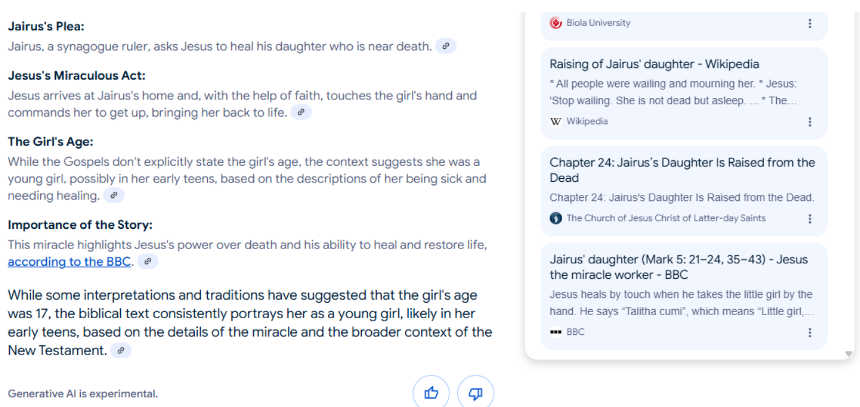The width and height of the screenshot is (860, 407).
Task: Follow the 'according to the BBC' hyperlink
Action: coord(69,261)
